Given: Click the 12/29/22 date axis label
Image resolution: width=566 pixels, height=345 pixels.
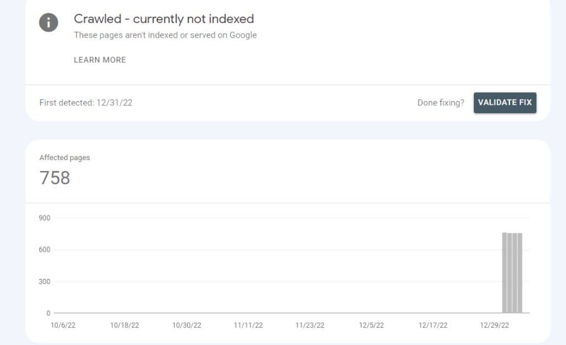Looking at the screenshot, I should click(x=494, y=325).
